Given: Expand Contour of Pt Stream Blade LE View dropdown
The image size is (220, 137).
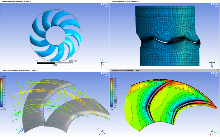Looking at the screenshot, I should click(141, 70).
